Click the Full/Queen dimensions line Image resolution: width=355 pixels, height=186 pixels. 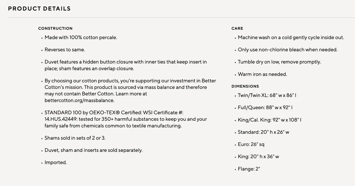pos(265,107)
